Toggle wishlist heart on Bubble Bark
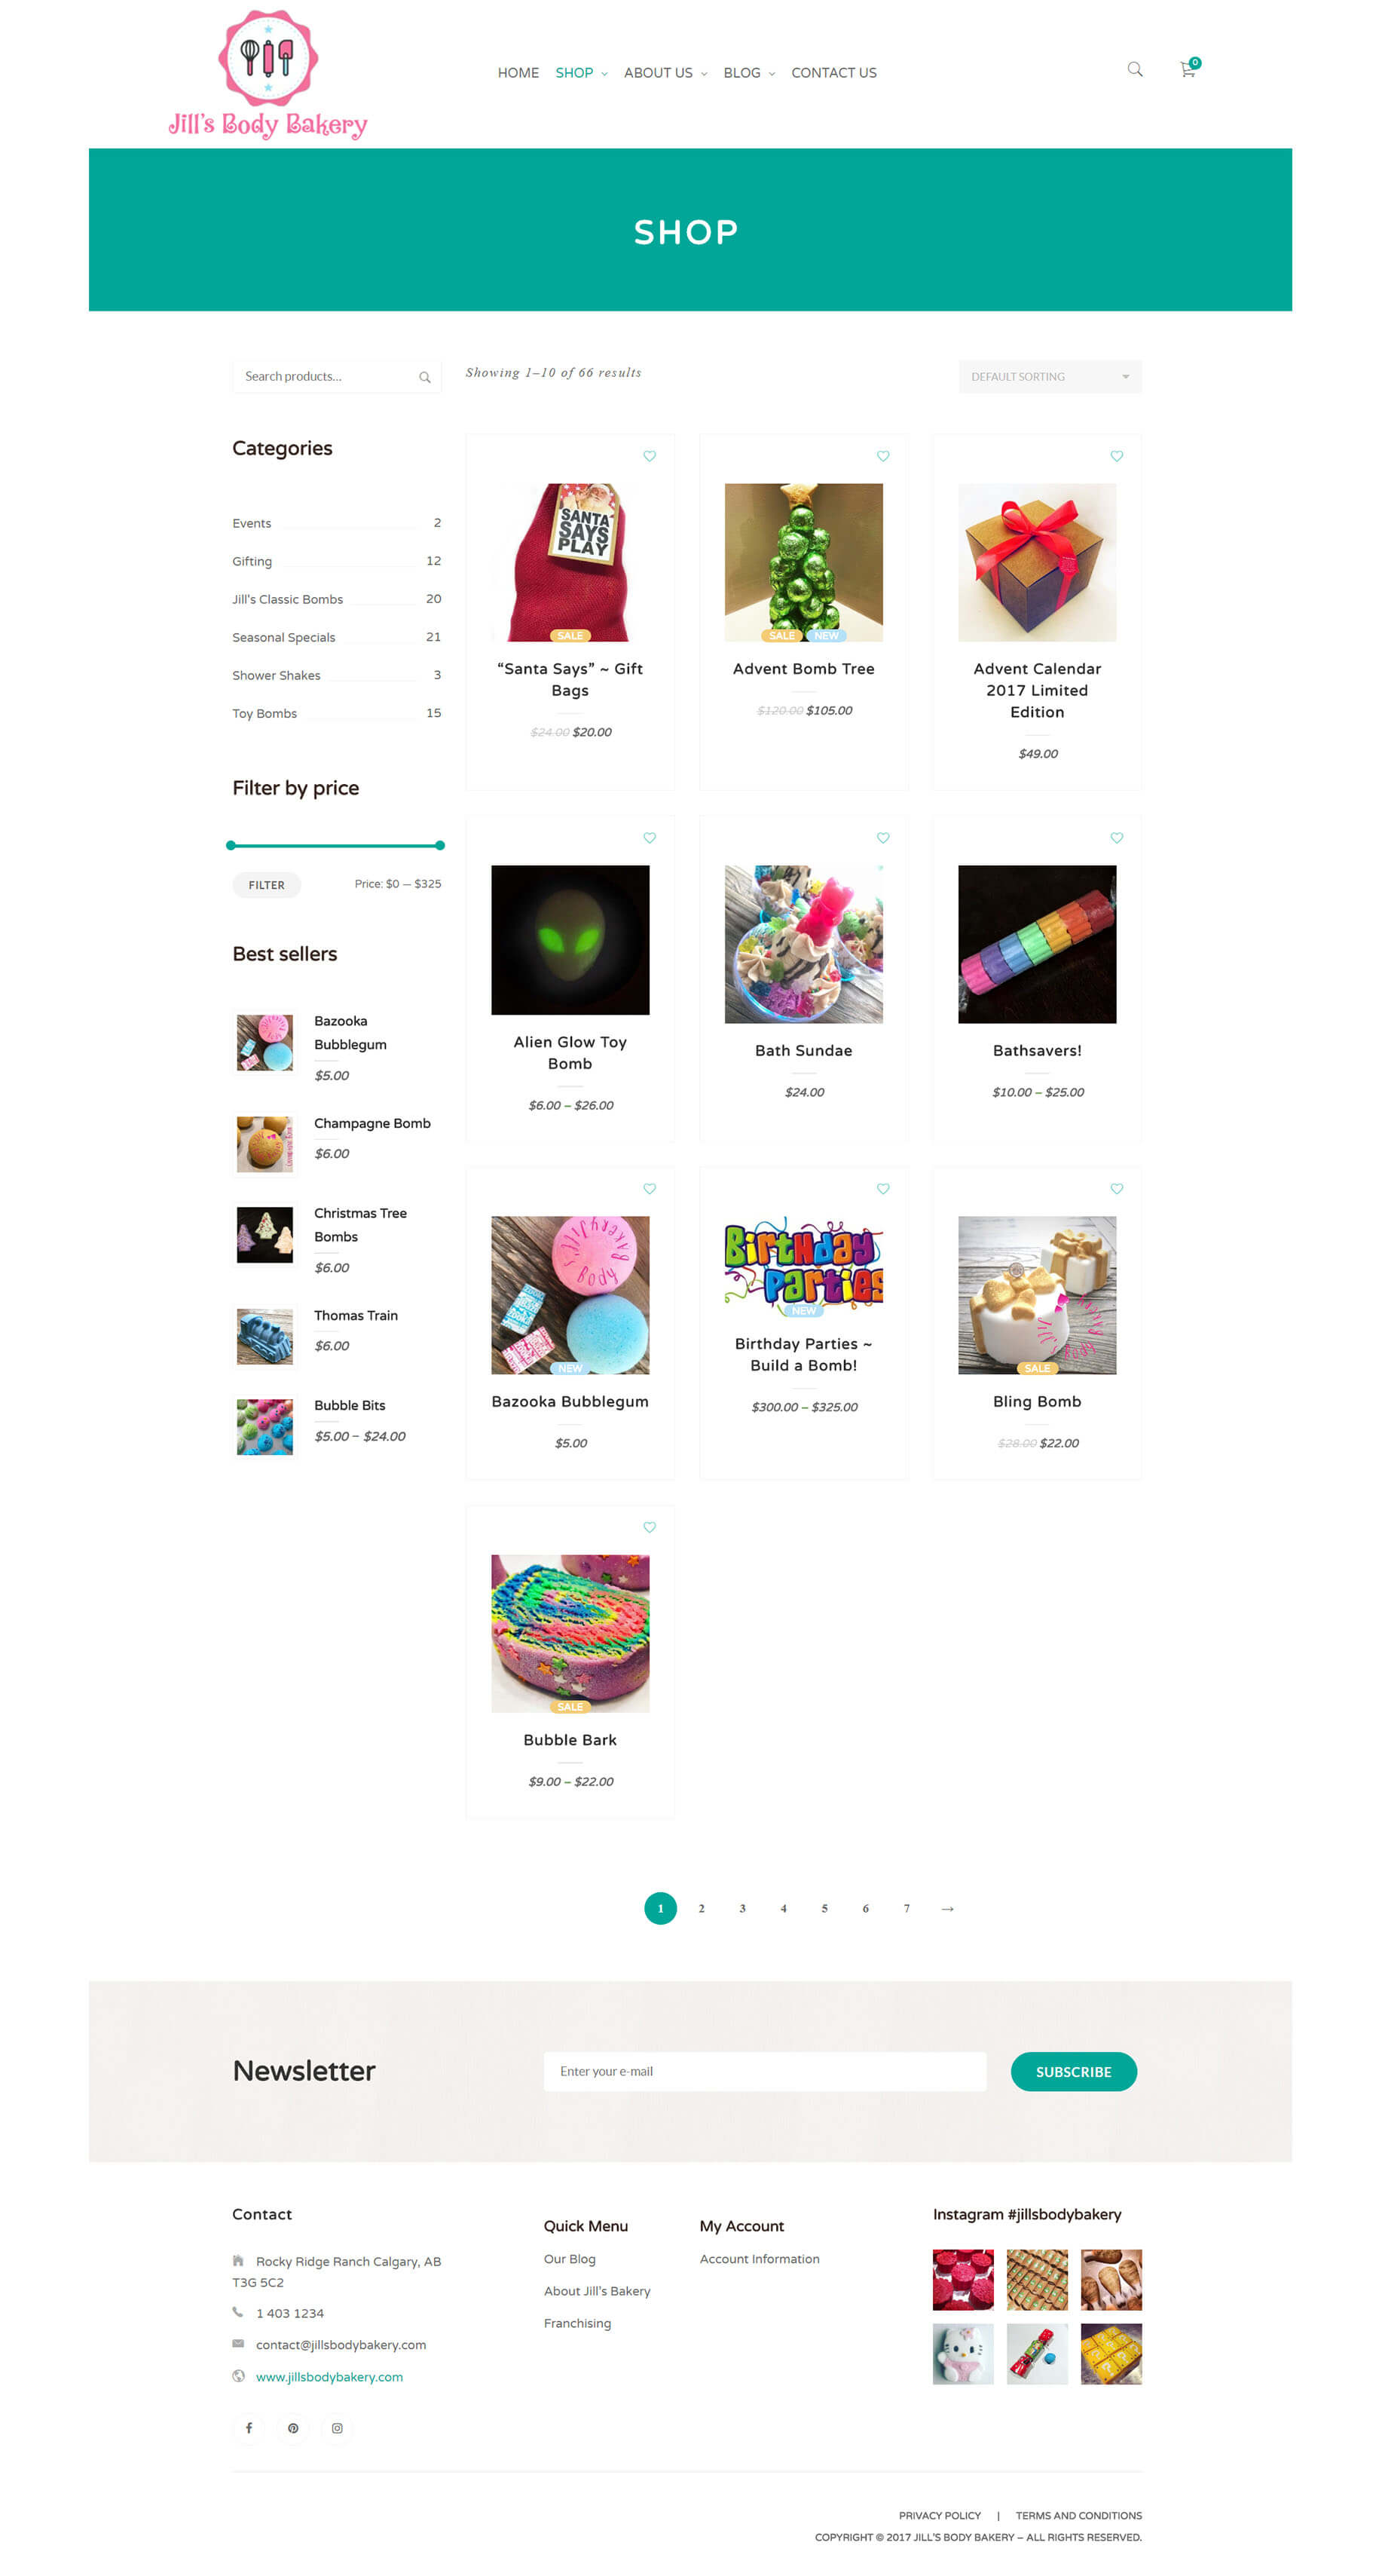This screenshot has width=1382, height=2576. [x=650, y=1527]
